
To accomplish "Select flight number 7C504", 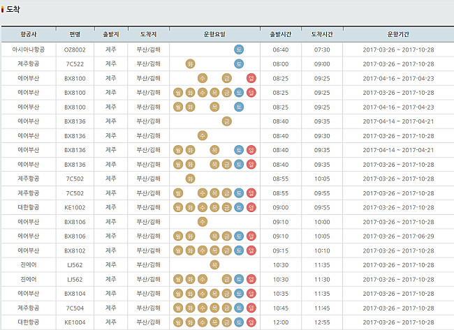I will [x=75, y=308].
